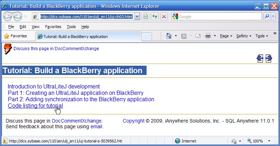The width and height of the screenshot is (280, 146).
Task: Open Discuss this page in DocCommentXchange link
Action: [x=56, y=49]
